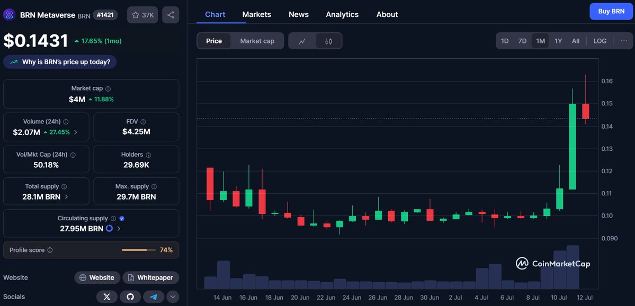Click the tallest volume bar near 11 Jul
Screen dimensions: 635x306
573,267
